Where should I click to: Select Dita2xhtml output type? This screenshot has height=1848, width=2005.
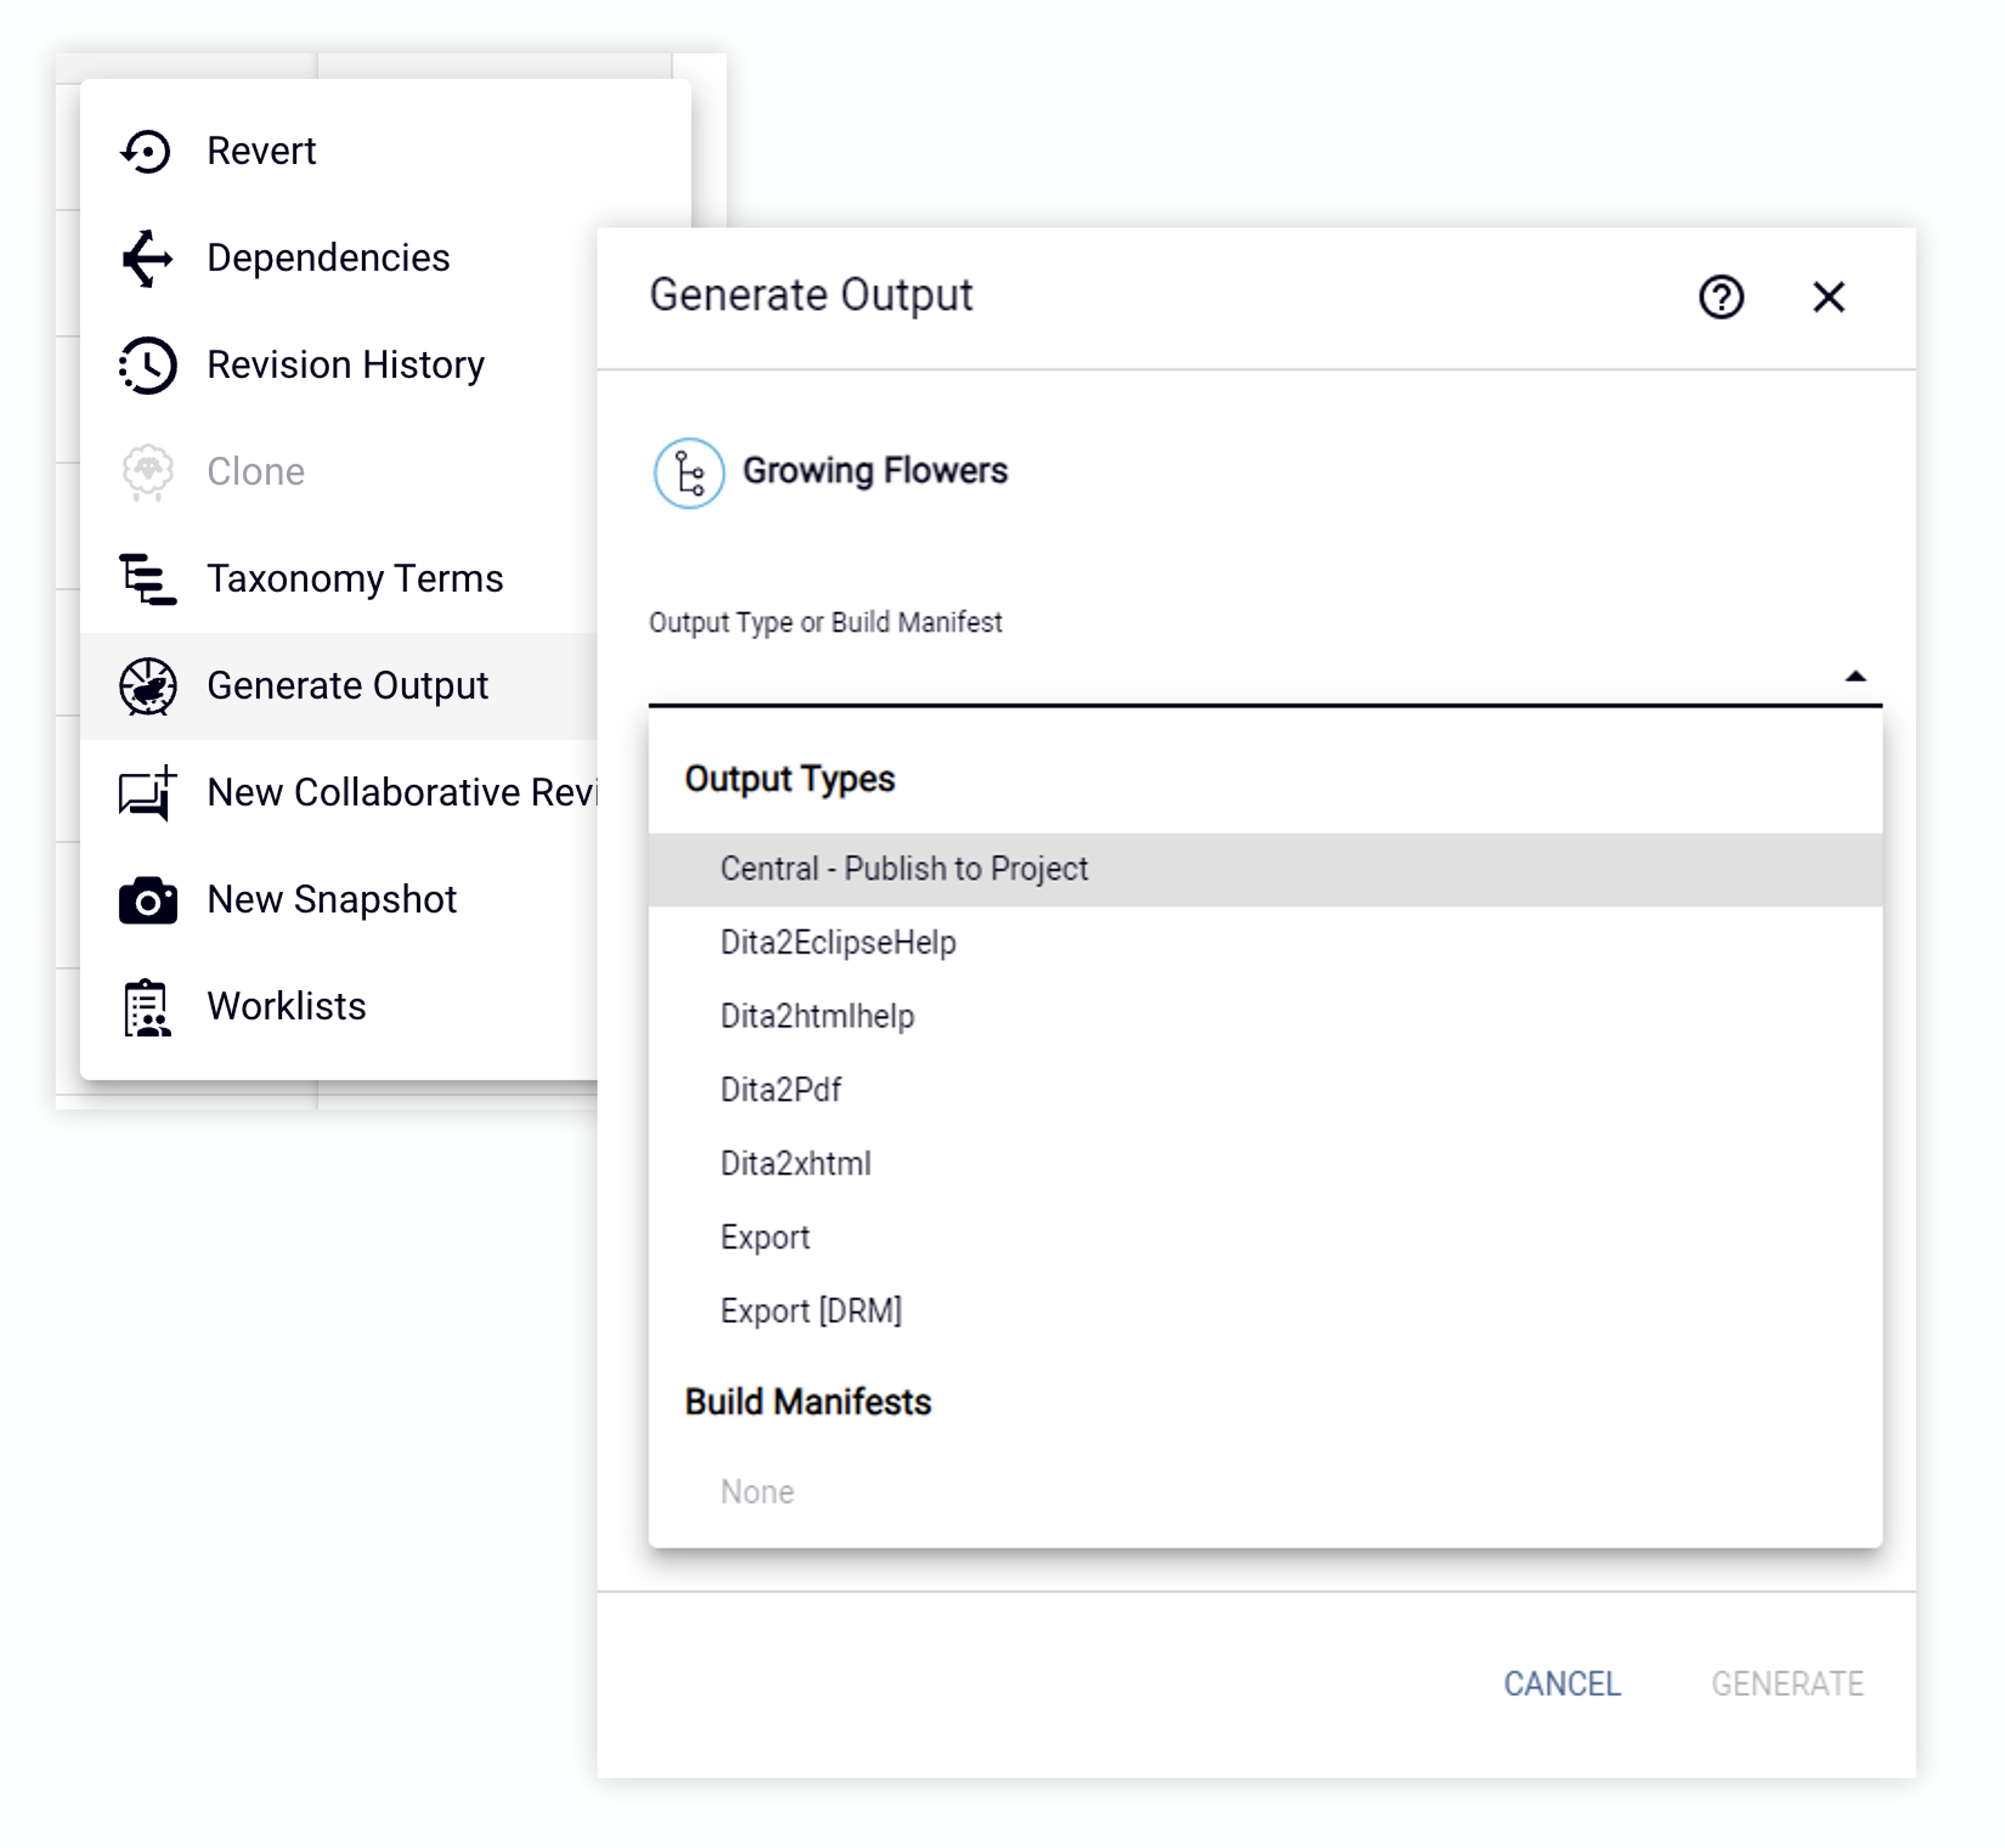tap(1265, 1164)
